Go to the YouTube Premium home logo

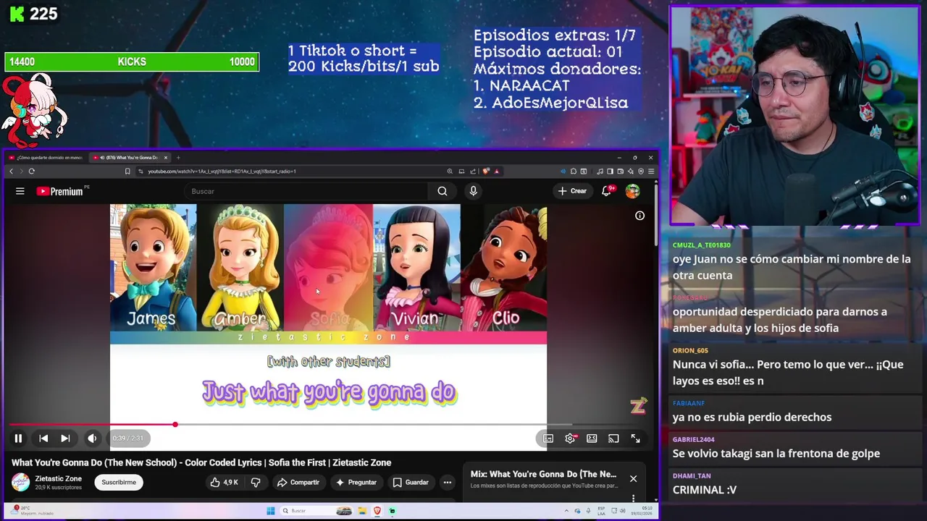(x=61, y=191)
